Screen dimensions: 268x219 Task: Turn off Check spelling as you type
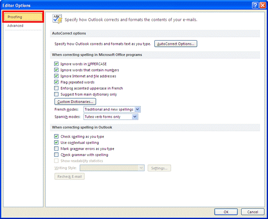tap(56, 136)
